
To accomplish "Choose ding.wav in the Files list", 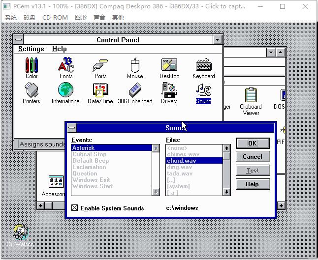I will [194, 167].
